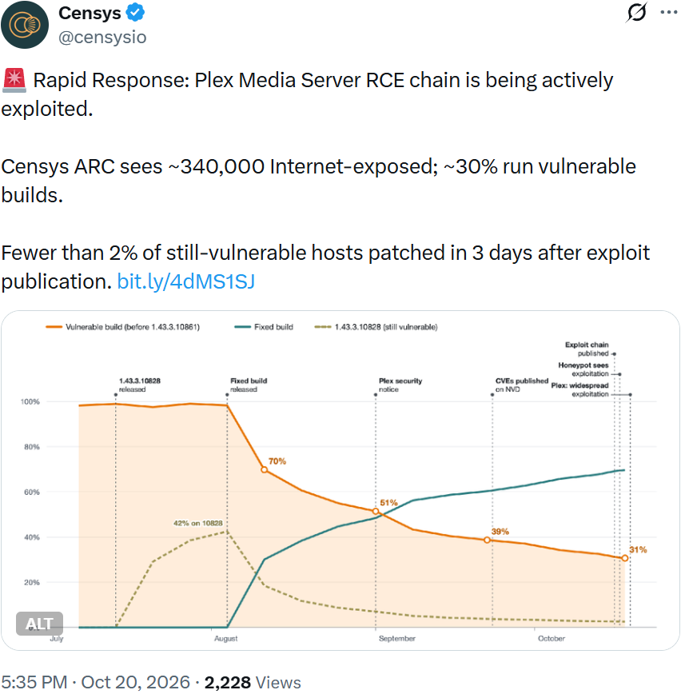Click the Plex security notice annotation
The image size is (681, 694).
point(400,385)
